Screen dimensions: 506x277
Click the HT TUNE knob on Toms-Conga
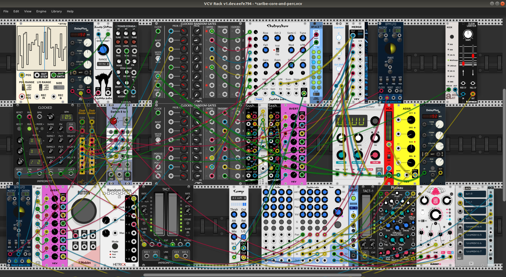pos(118,33)
